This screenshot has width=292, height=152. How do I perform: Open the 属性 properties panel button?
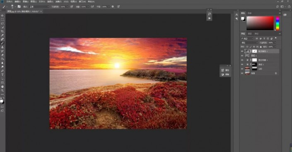pos(225,70)
